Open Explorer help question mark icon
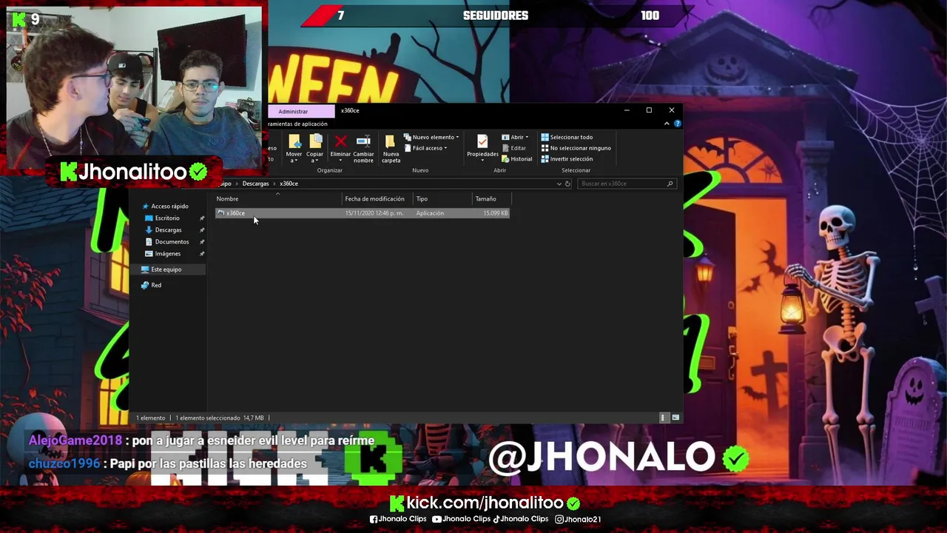 coord(677,124)
